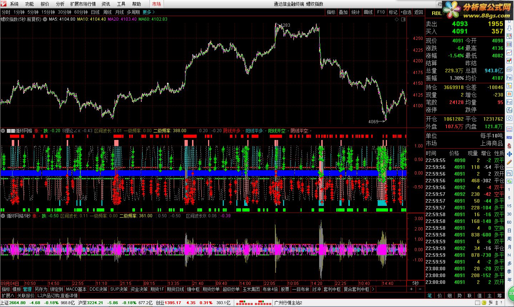Screen dimensions: 514x307
Task: Expand the 扩展∧ bottom panel
Action: (x=8, y=296)
